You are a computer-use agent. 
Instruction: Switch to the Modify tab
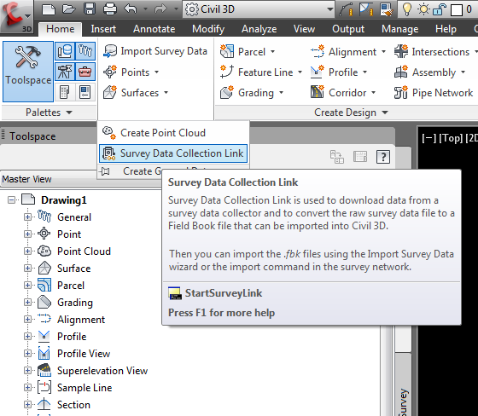[208, 29]
